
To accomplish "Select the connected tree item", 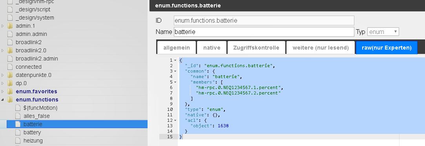I will click(x=29, y=67).
